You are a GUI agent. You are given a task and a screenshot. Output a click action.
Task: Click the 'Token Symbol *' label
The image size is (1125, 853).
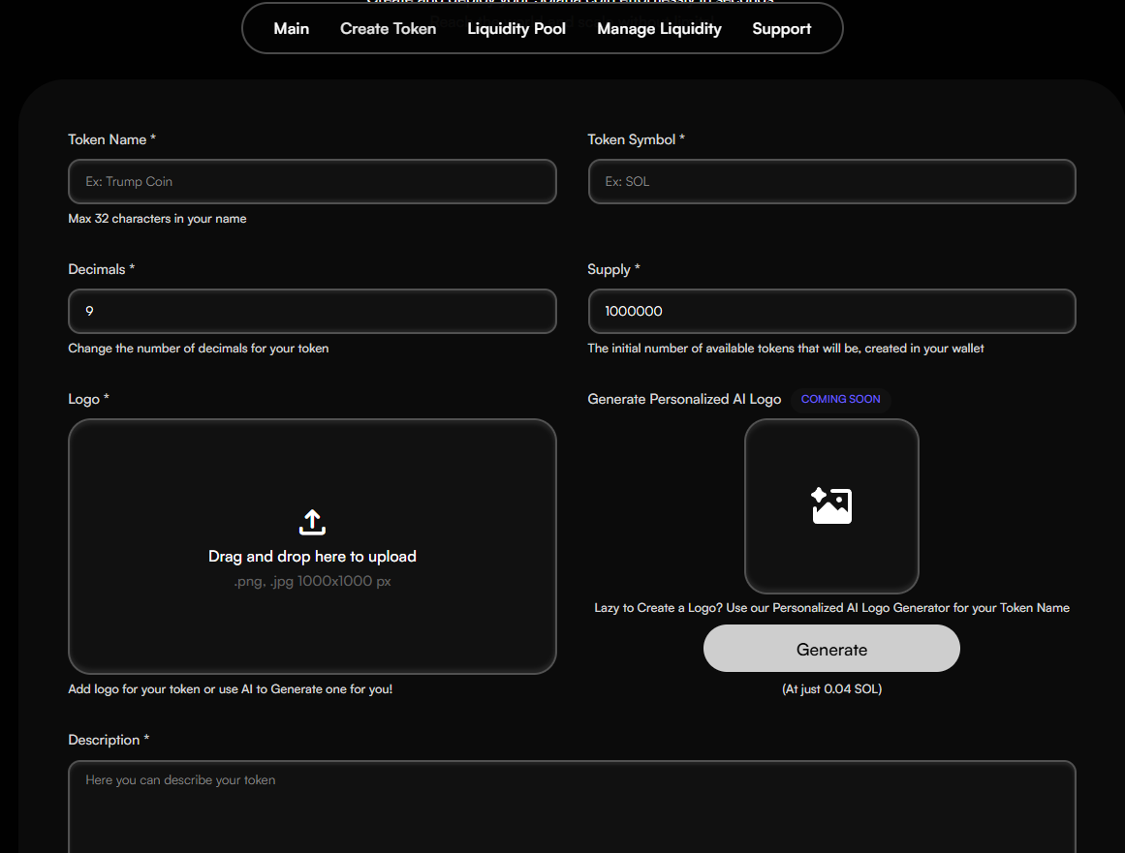point(636,139)
